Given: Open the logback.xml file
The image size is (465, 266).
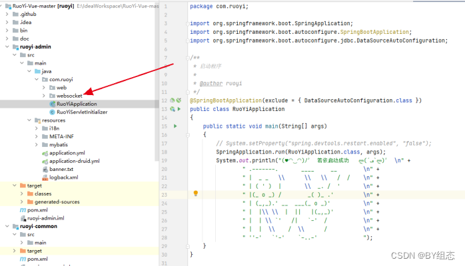Looking at the screenshot, I should pyautogui.click(x=63, y=177).
